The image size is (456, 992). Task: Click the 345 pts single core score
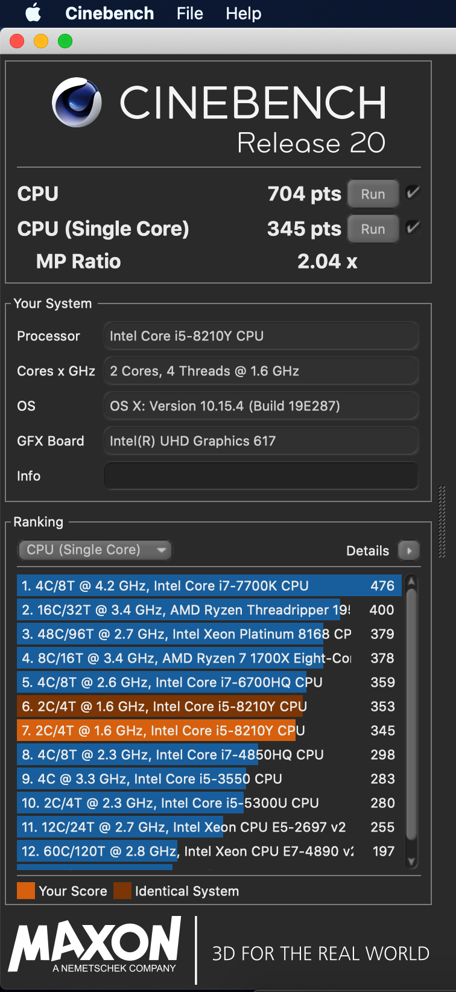(304, 229)
